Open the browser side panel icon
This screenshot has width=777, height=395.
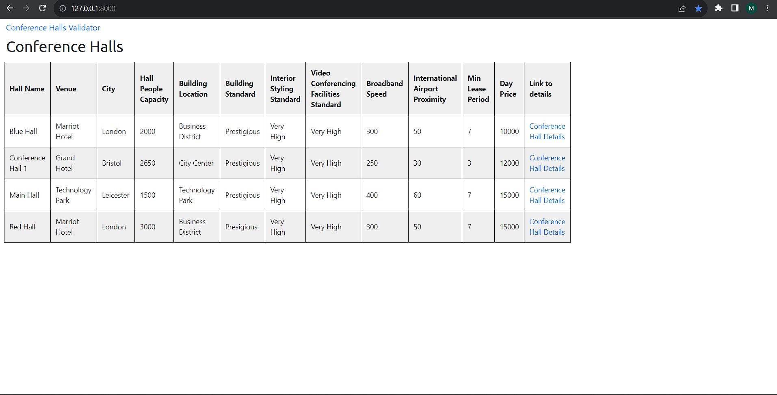tap(735, 8)
